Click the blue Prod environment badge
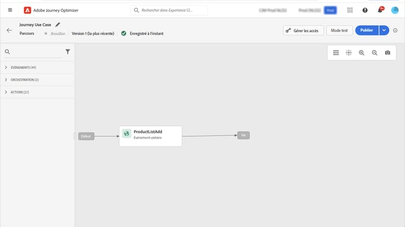The height and width of the screenshot is (227, 405). point(330,10)
